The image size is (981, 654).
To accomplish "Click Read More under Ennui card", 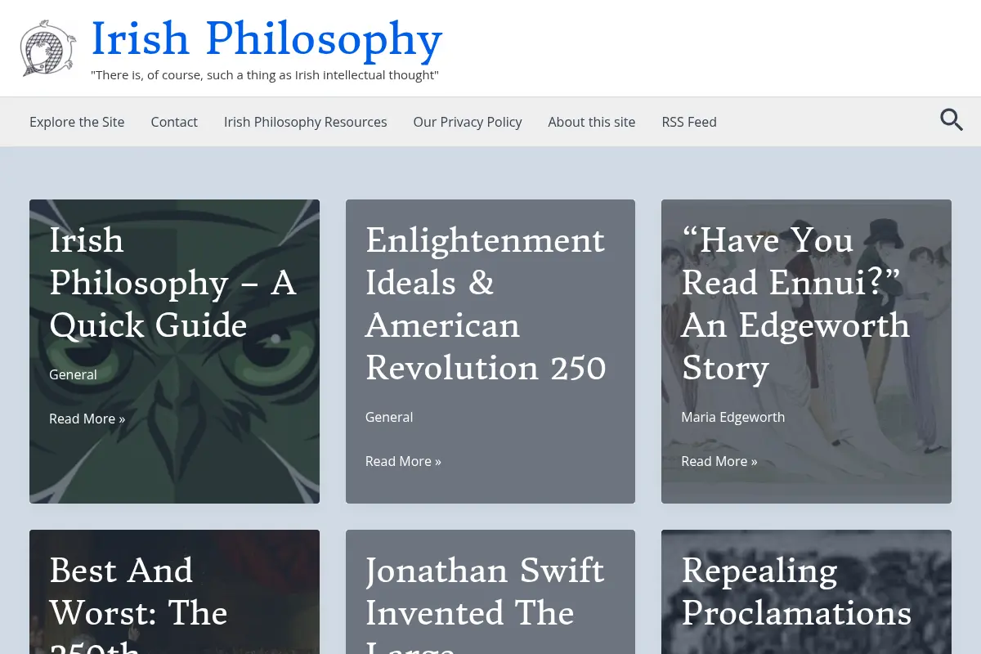I will tap(719, 461).
